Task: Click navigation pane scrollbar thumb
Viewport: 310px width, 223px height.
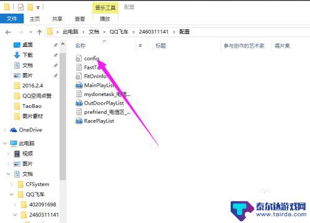Action: (63, 116)
